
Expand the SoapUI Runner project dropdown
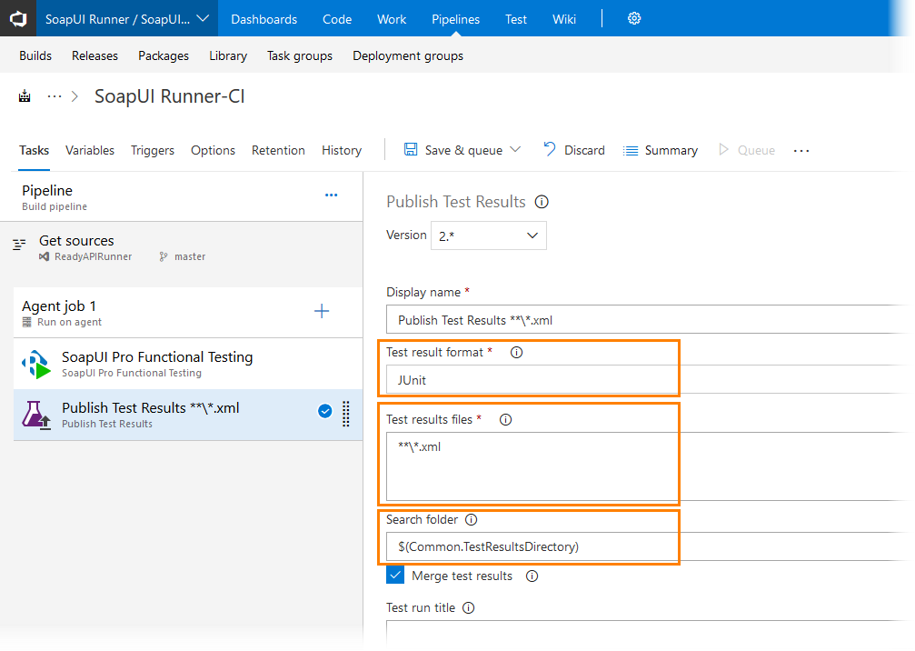click(x=202, y=18)
